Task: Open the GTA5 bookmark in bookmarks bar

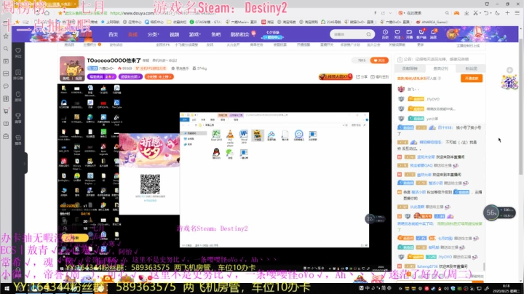Action: [205, 22]
